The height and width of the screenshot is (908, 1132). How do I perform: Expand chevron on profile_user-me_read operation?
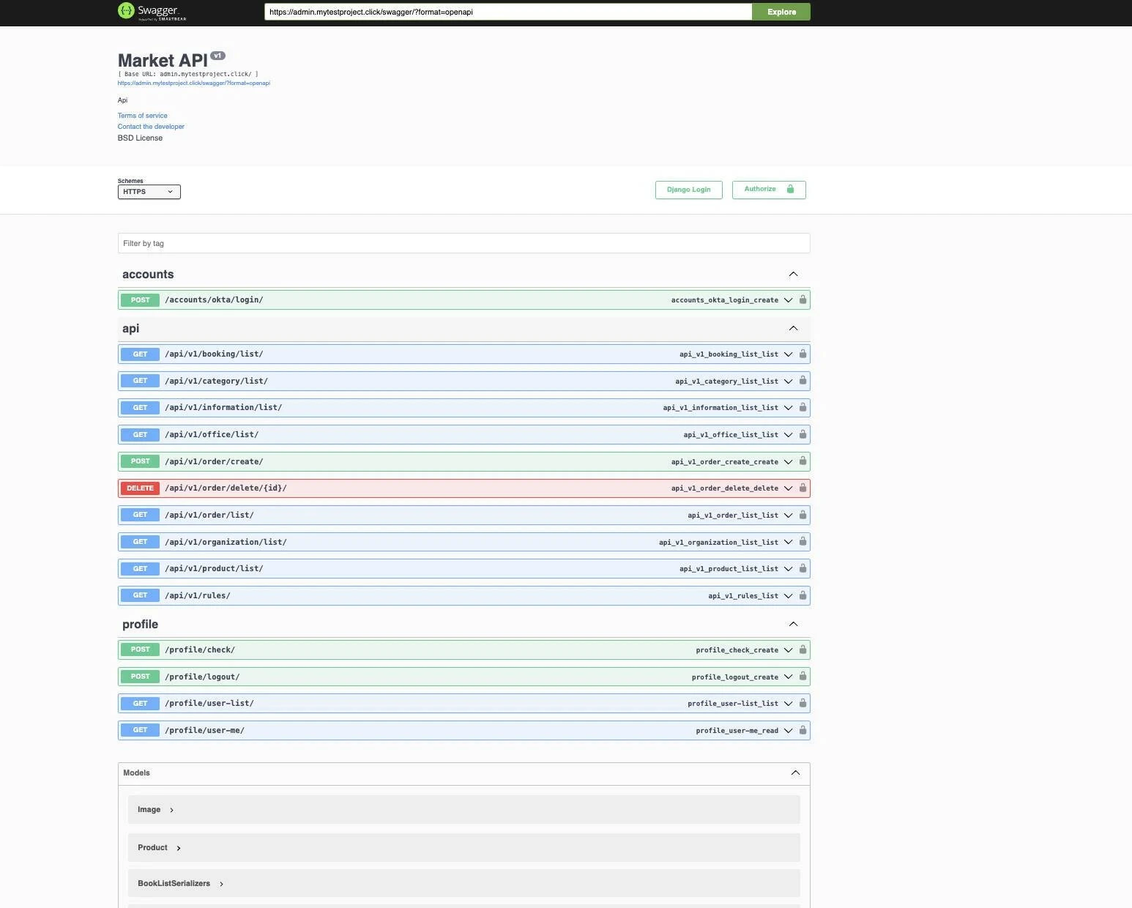[788, 731]
